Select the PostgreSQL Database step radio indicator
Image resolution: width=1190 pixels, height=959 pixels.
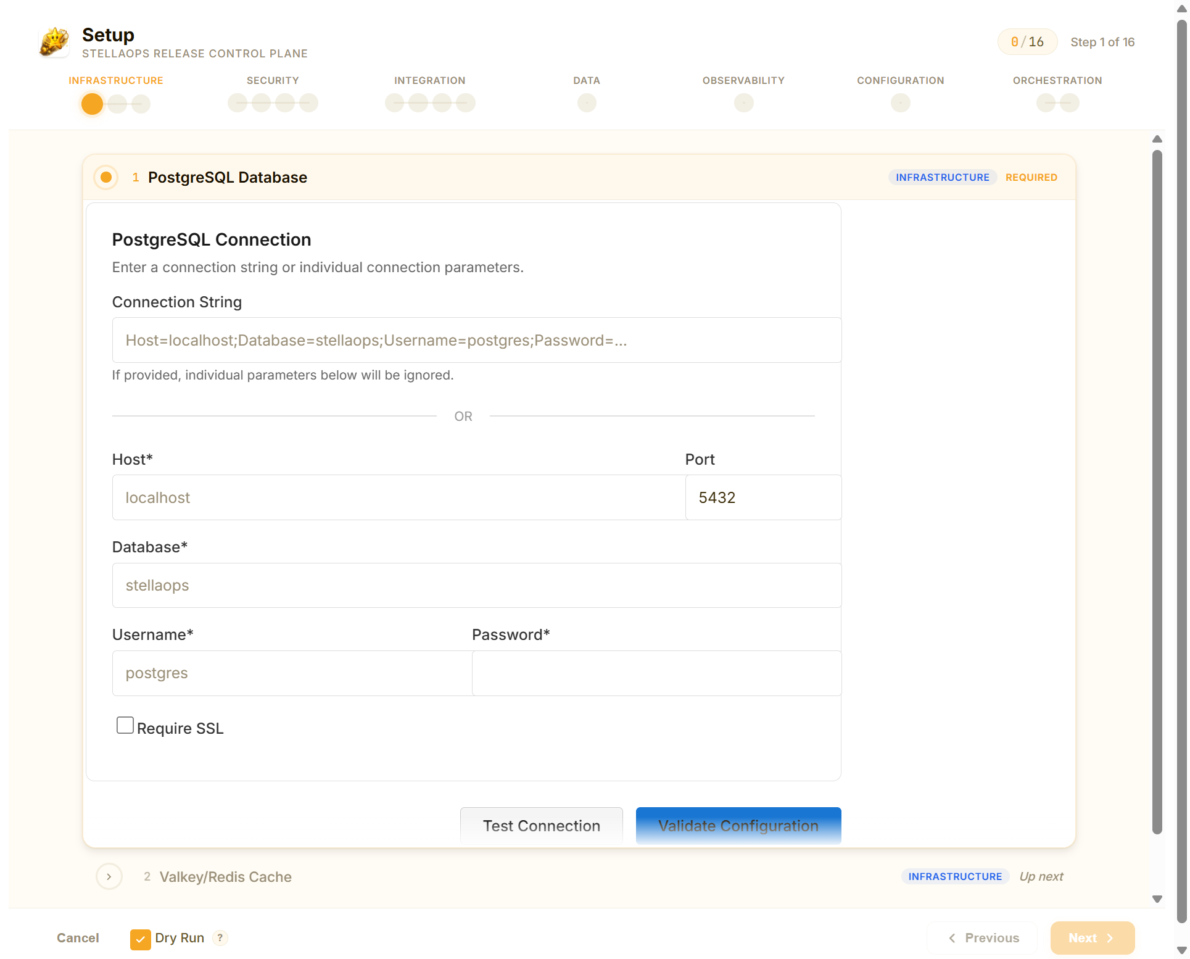click(x=106, y=178)
